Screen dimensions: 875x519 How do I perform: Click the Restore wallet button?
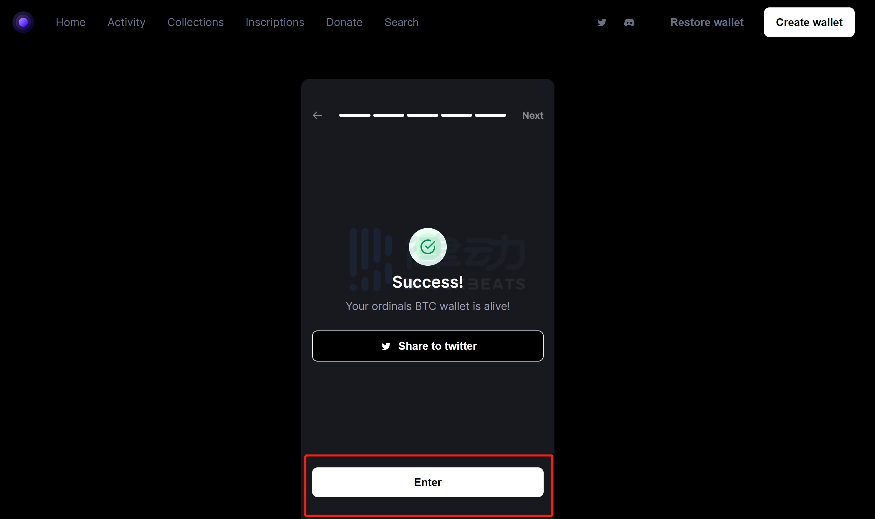click(x=706, y=22)
